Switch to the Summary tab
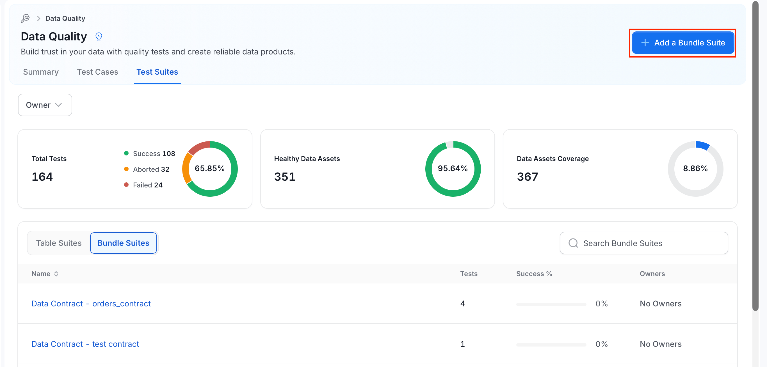 [41, 72]
